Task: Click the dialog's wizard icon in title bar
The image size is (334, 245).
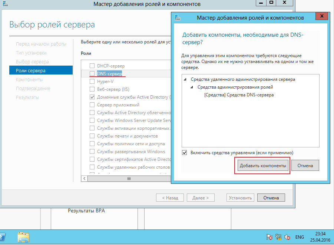Action: point(178,17)
